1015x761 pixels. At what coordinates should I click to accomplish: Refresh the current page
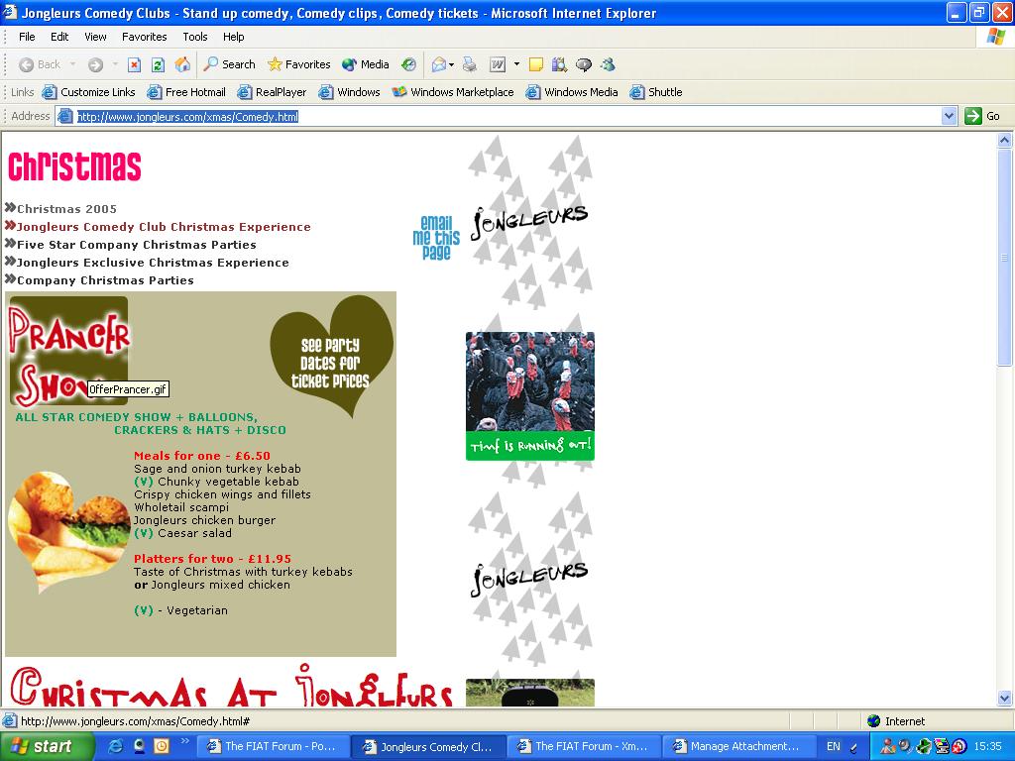[x=158, y=64]
